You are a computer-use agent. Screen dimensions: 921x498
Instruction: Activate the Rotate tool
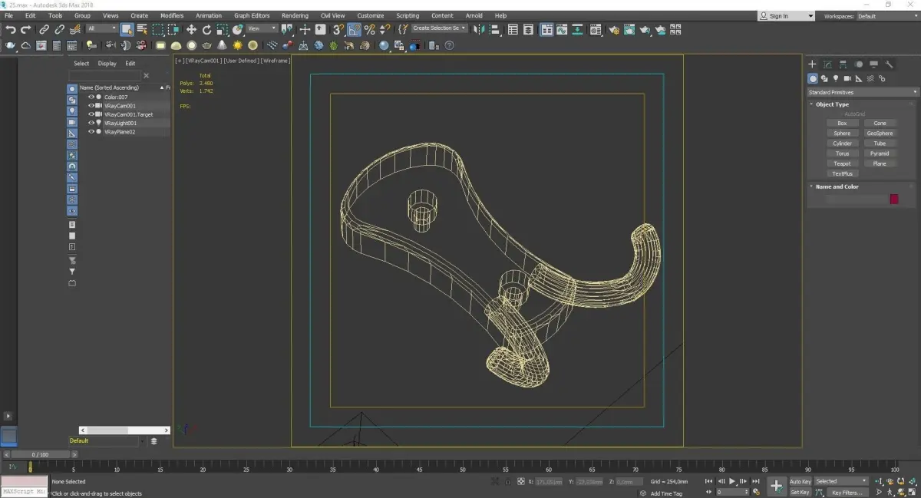pyautogui.click(x=206, y=29)
